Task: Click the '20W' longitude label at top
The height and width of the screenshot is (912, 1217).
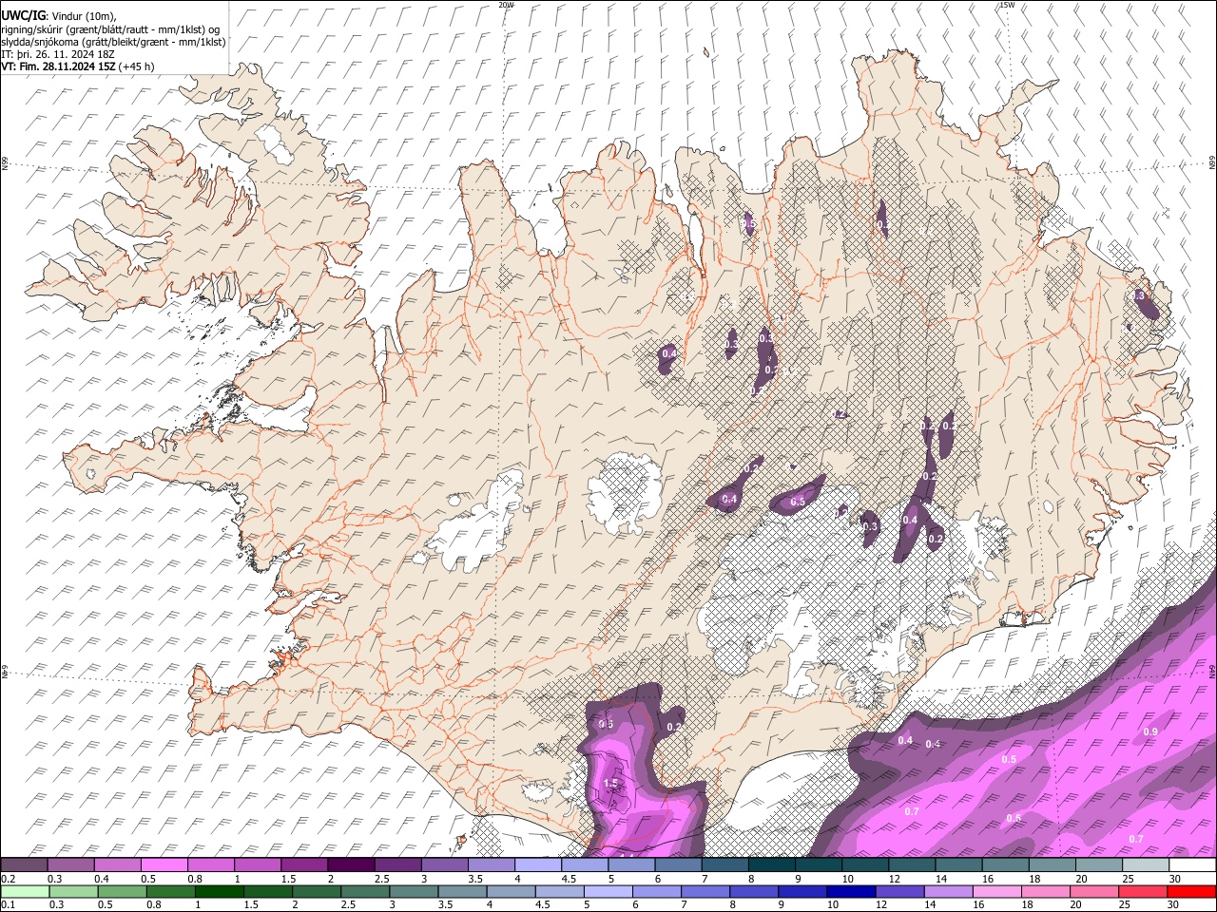Action: click(x=506, y=5)
